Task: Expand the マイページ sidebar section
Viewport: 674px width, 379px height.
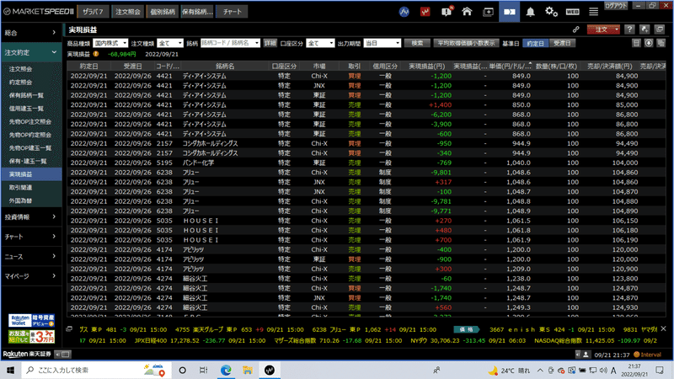Action: pyautogui.click(x=31, y=276)
